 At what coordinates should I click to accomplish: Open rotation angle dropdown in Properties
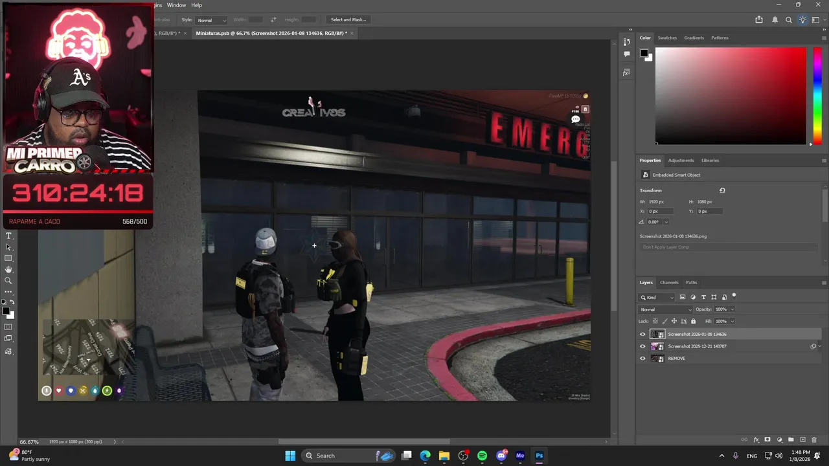pos(665,222)
